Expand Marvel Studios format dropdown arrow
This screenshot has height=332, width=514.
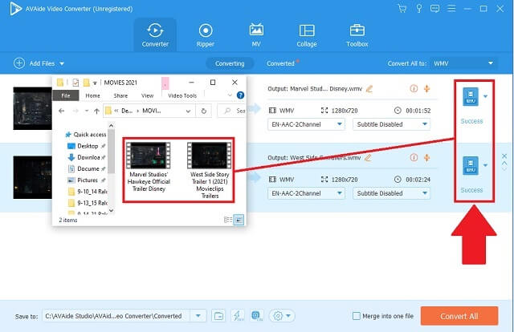coord(485,96)
